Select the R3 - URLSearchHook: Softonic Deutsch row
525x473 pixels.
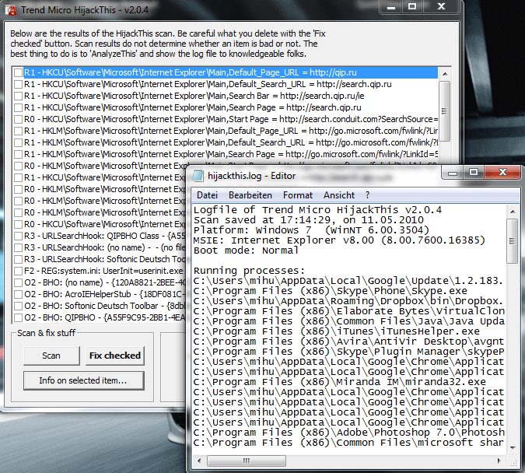coord(104,260)
